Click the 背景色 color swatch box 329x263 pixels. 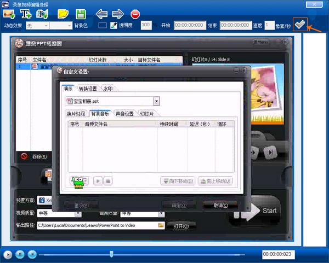[x=103, y=26]
